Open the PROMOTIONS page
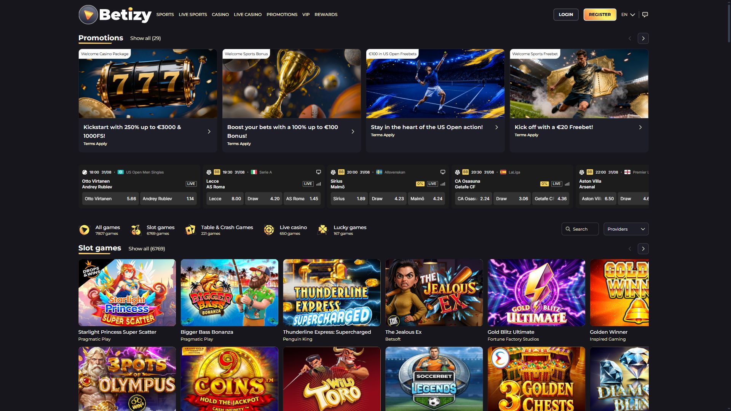The height and width of the screenshot is (411, 731). pyautogui.click(x=282, y=14)
